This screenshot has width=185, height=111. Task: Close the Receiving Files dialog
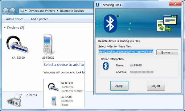(x=175, y=4)
